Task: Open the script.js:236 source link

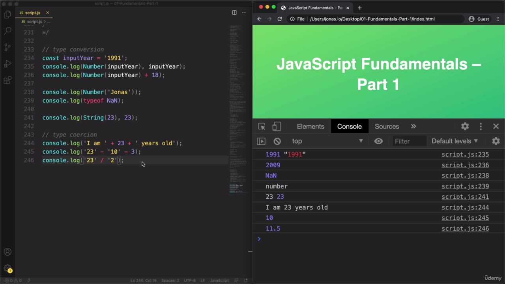Action: 465,165
